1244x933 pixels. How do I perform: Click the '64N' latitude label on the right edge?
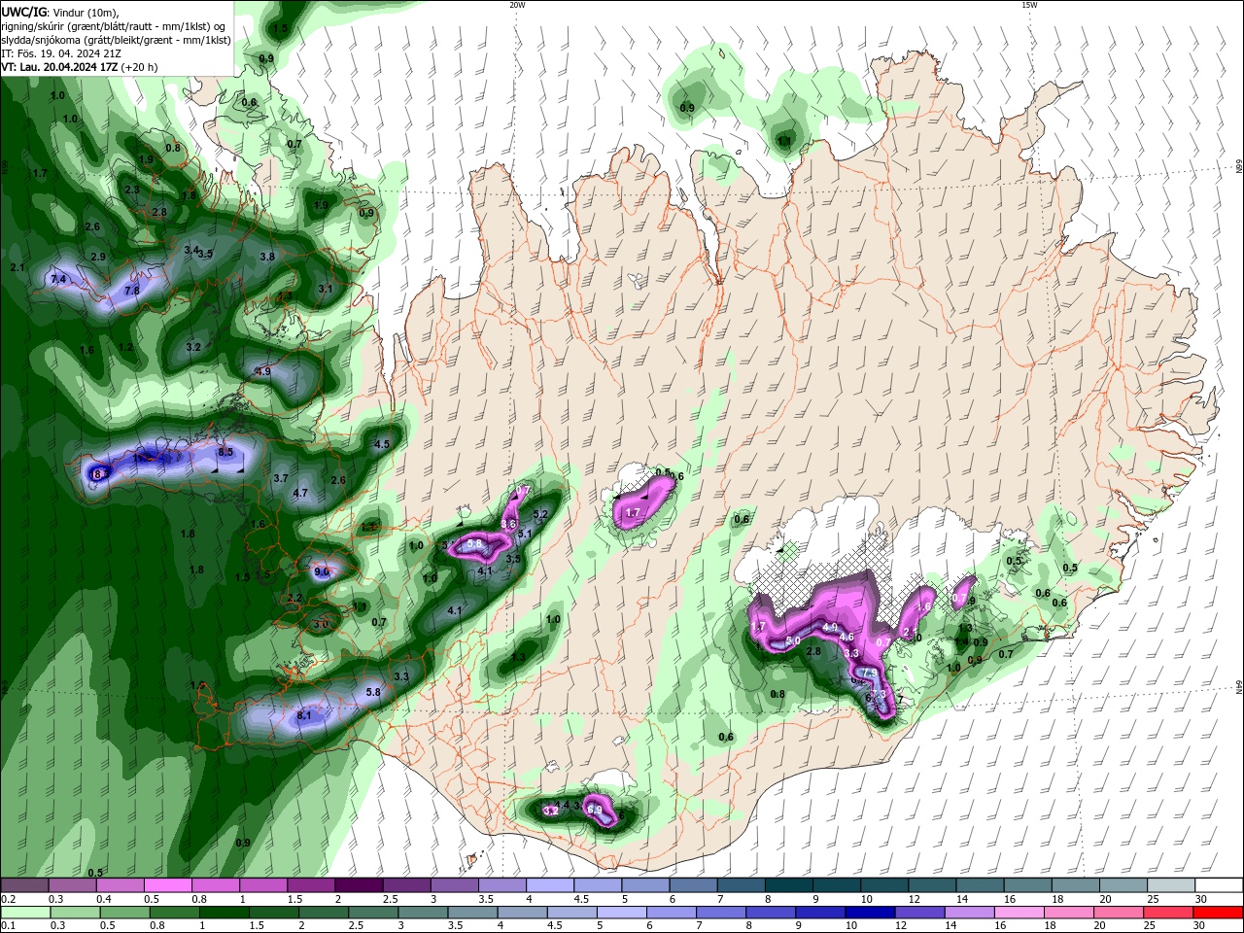point(1238,688)
